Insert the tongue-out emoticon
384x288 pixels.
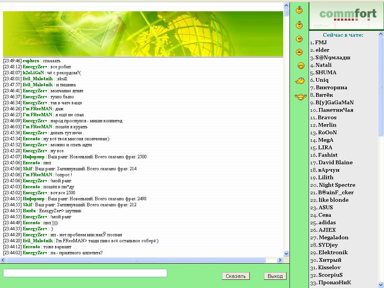coord(299,52)
